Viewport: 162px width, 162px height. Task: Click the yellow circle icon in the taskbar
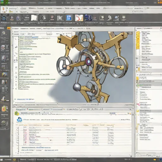click(x=15, y=159)
